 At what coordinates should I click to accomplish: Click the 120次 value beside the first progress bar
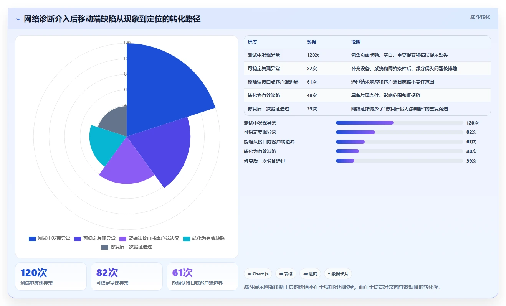pos(472,123)
